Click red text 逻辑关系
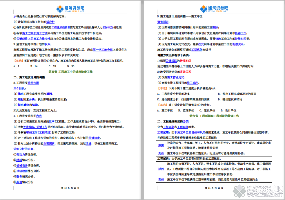This screenshot has width=285, height=200. [x=185, y=72]
